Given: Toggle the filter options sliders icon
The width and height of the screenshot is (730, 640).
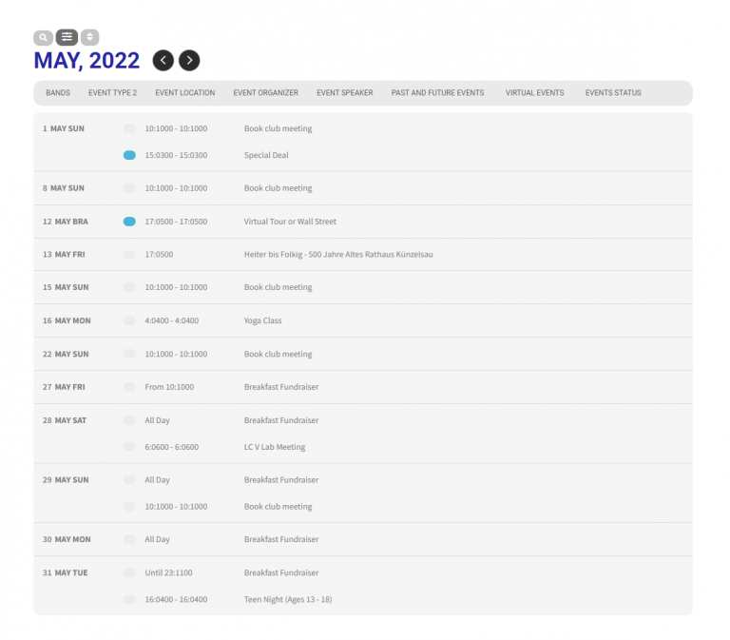Looking at the screenshot, I should click(x=67, y=38).
